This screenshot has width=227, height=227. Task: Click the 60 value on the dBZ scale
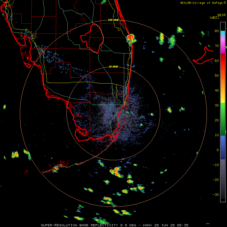[x=217, y=61]
